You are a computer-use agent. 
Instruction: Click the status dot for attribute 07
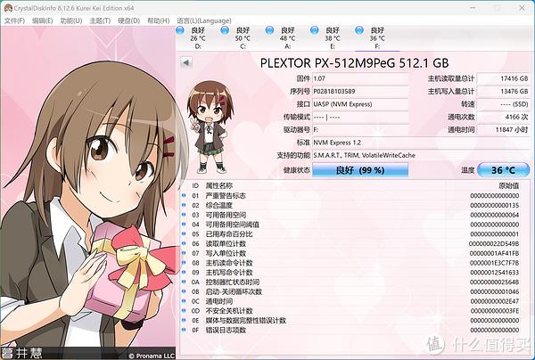[x=184, y=253]
